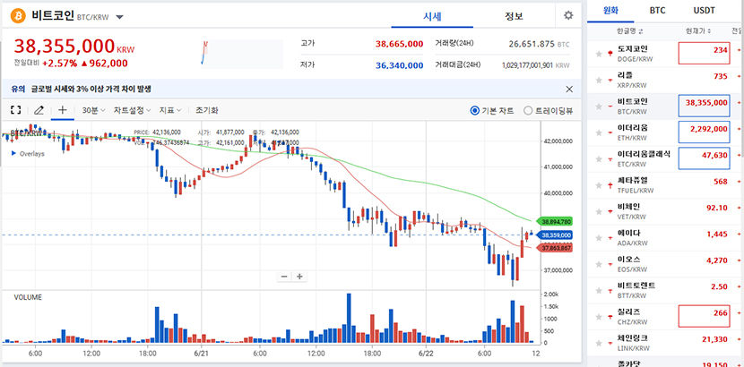744x367 pixels.
Task: Click 이더리움클래식 price 47,630
Action: point(713,155)
